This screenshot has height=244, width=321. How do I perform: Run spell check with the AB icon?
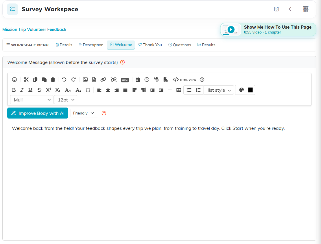click(x=156, y=80)
